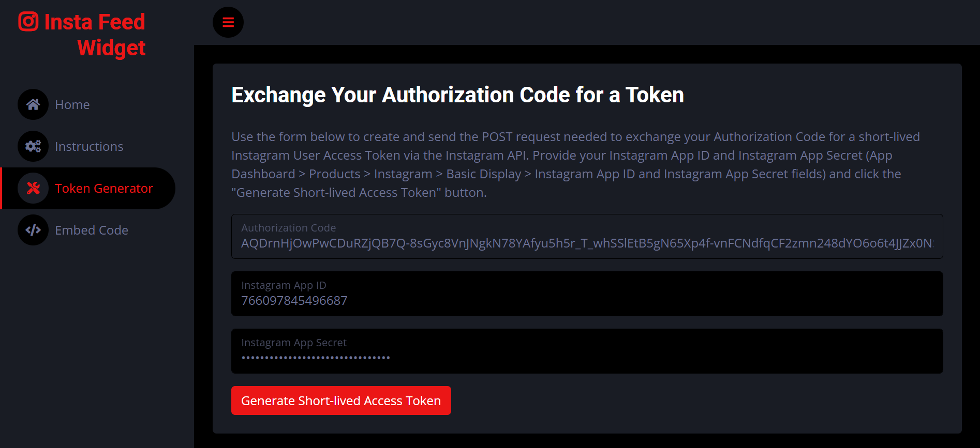The image size is (980, 448).
Task: Click the App ID number 766097845496687
Action: [x=294, y=301]
